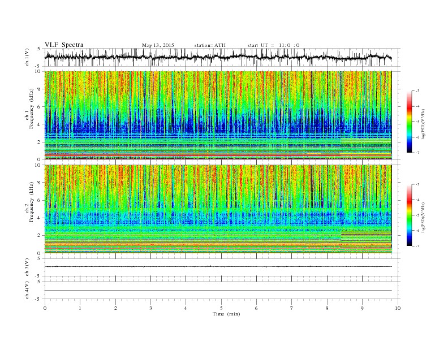
Task: Select the "start UT = 11:0 :0" text
Action: click(x=273, y=45)
